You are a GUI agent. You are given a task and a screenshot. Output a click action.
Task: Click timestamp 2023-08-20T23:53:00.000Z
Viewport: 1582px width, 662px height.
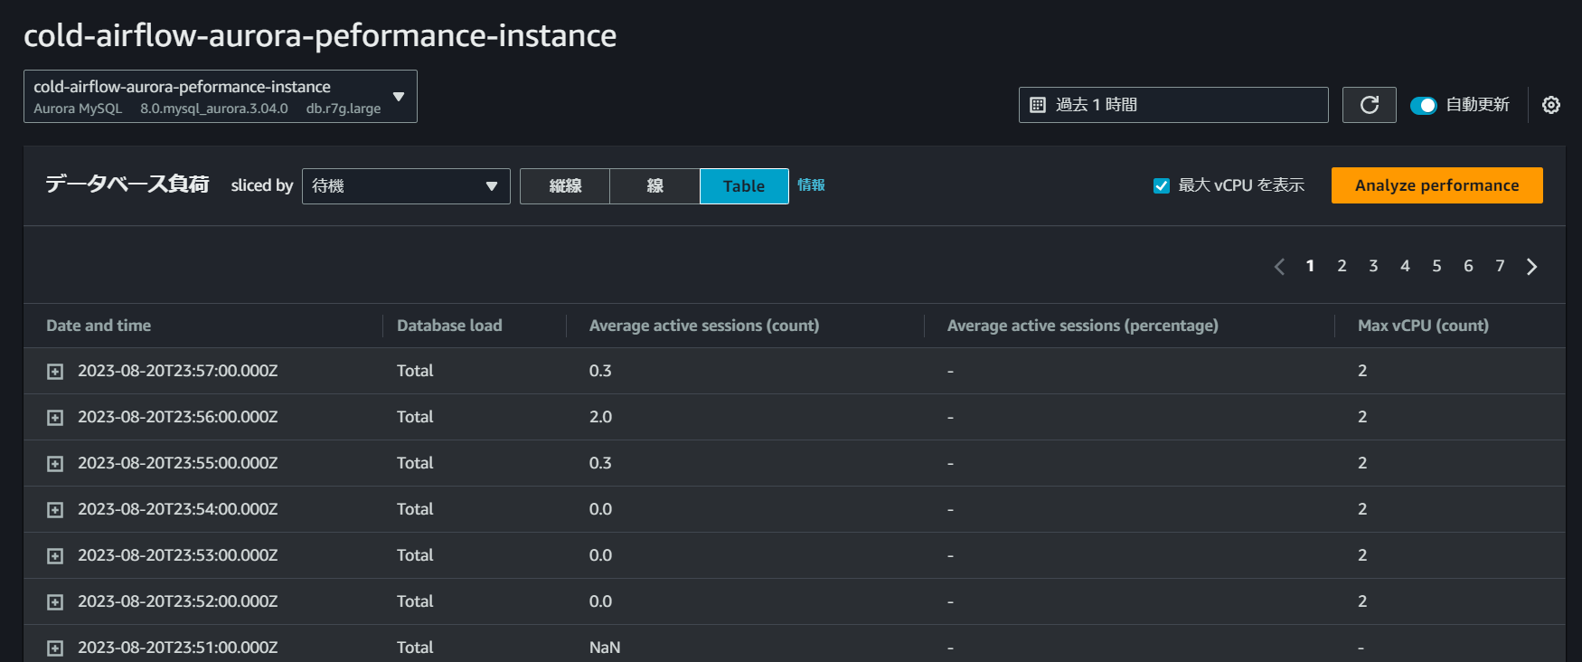point(178,555)
